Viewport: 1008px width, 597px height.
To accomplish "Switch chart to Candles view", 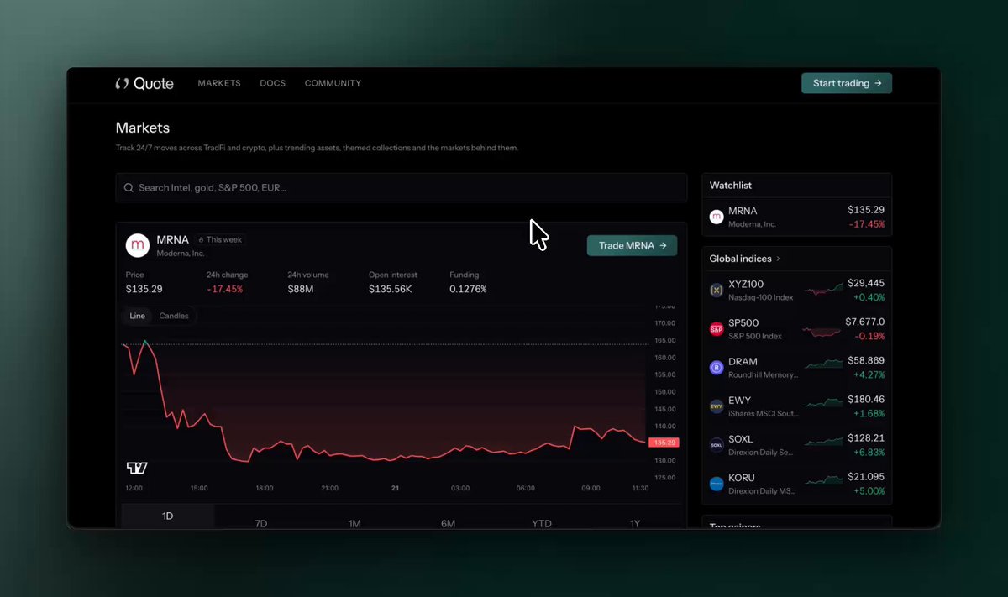I will tap(174, 316).
